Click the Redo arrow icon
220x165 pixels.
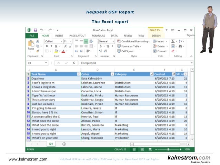[x=50, y=30]
